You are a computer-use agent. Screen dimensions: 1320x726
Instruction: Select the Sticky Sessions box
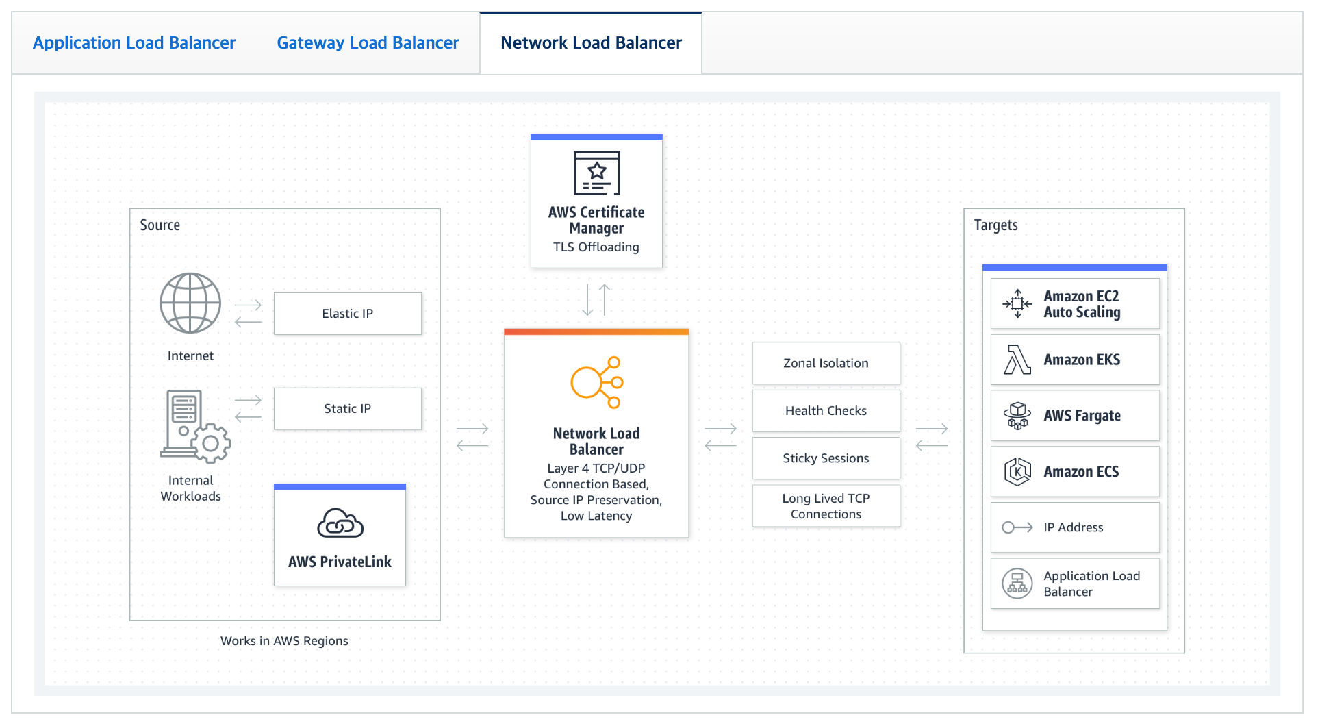point(826,458)
